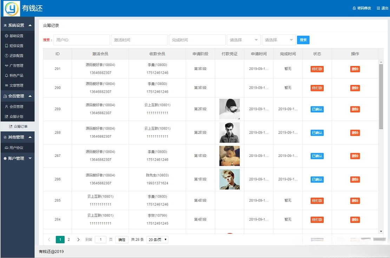This screenshot has height=258, width=390.
Task: Click the 确定 page jump button
Action: [x=121, y=239]
